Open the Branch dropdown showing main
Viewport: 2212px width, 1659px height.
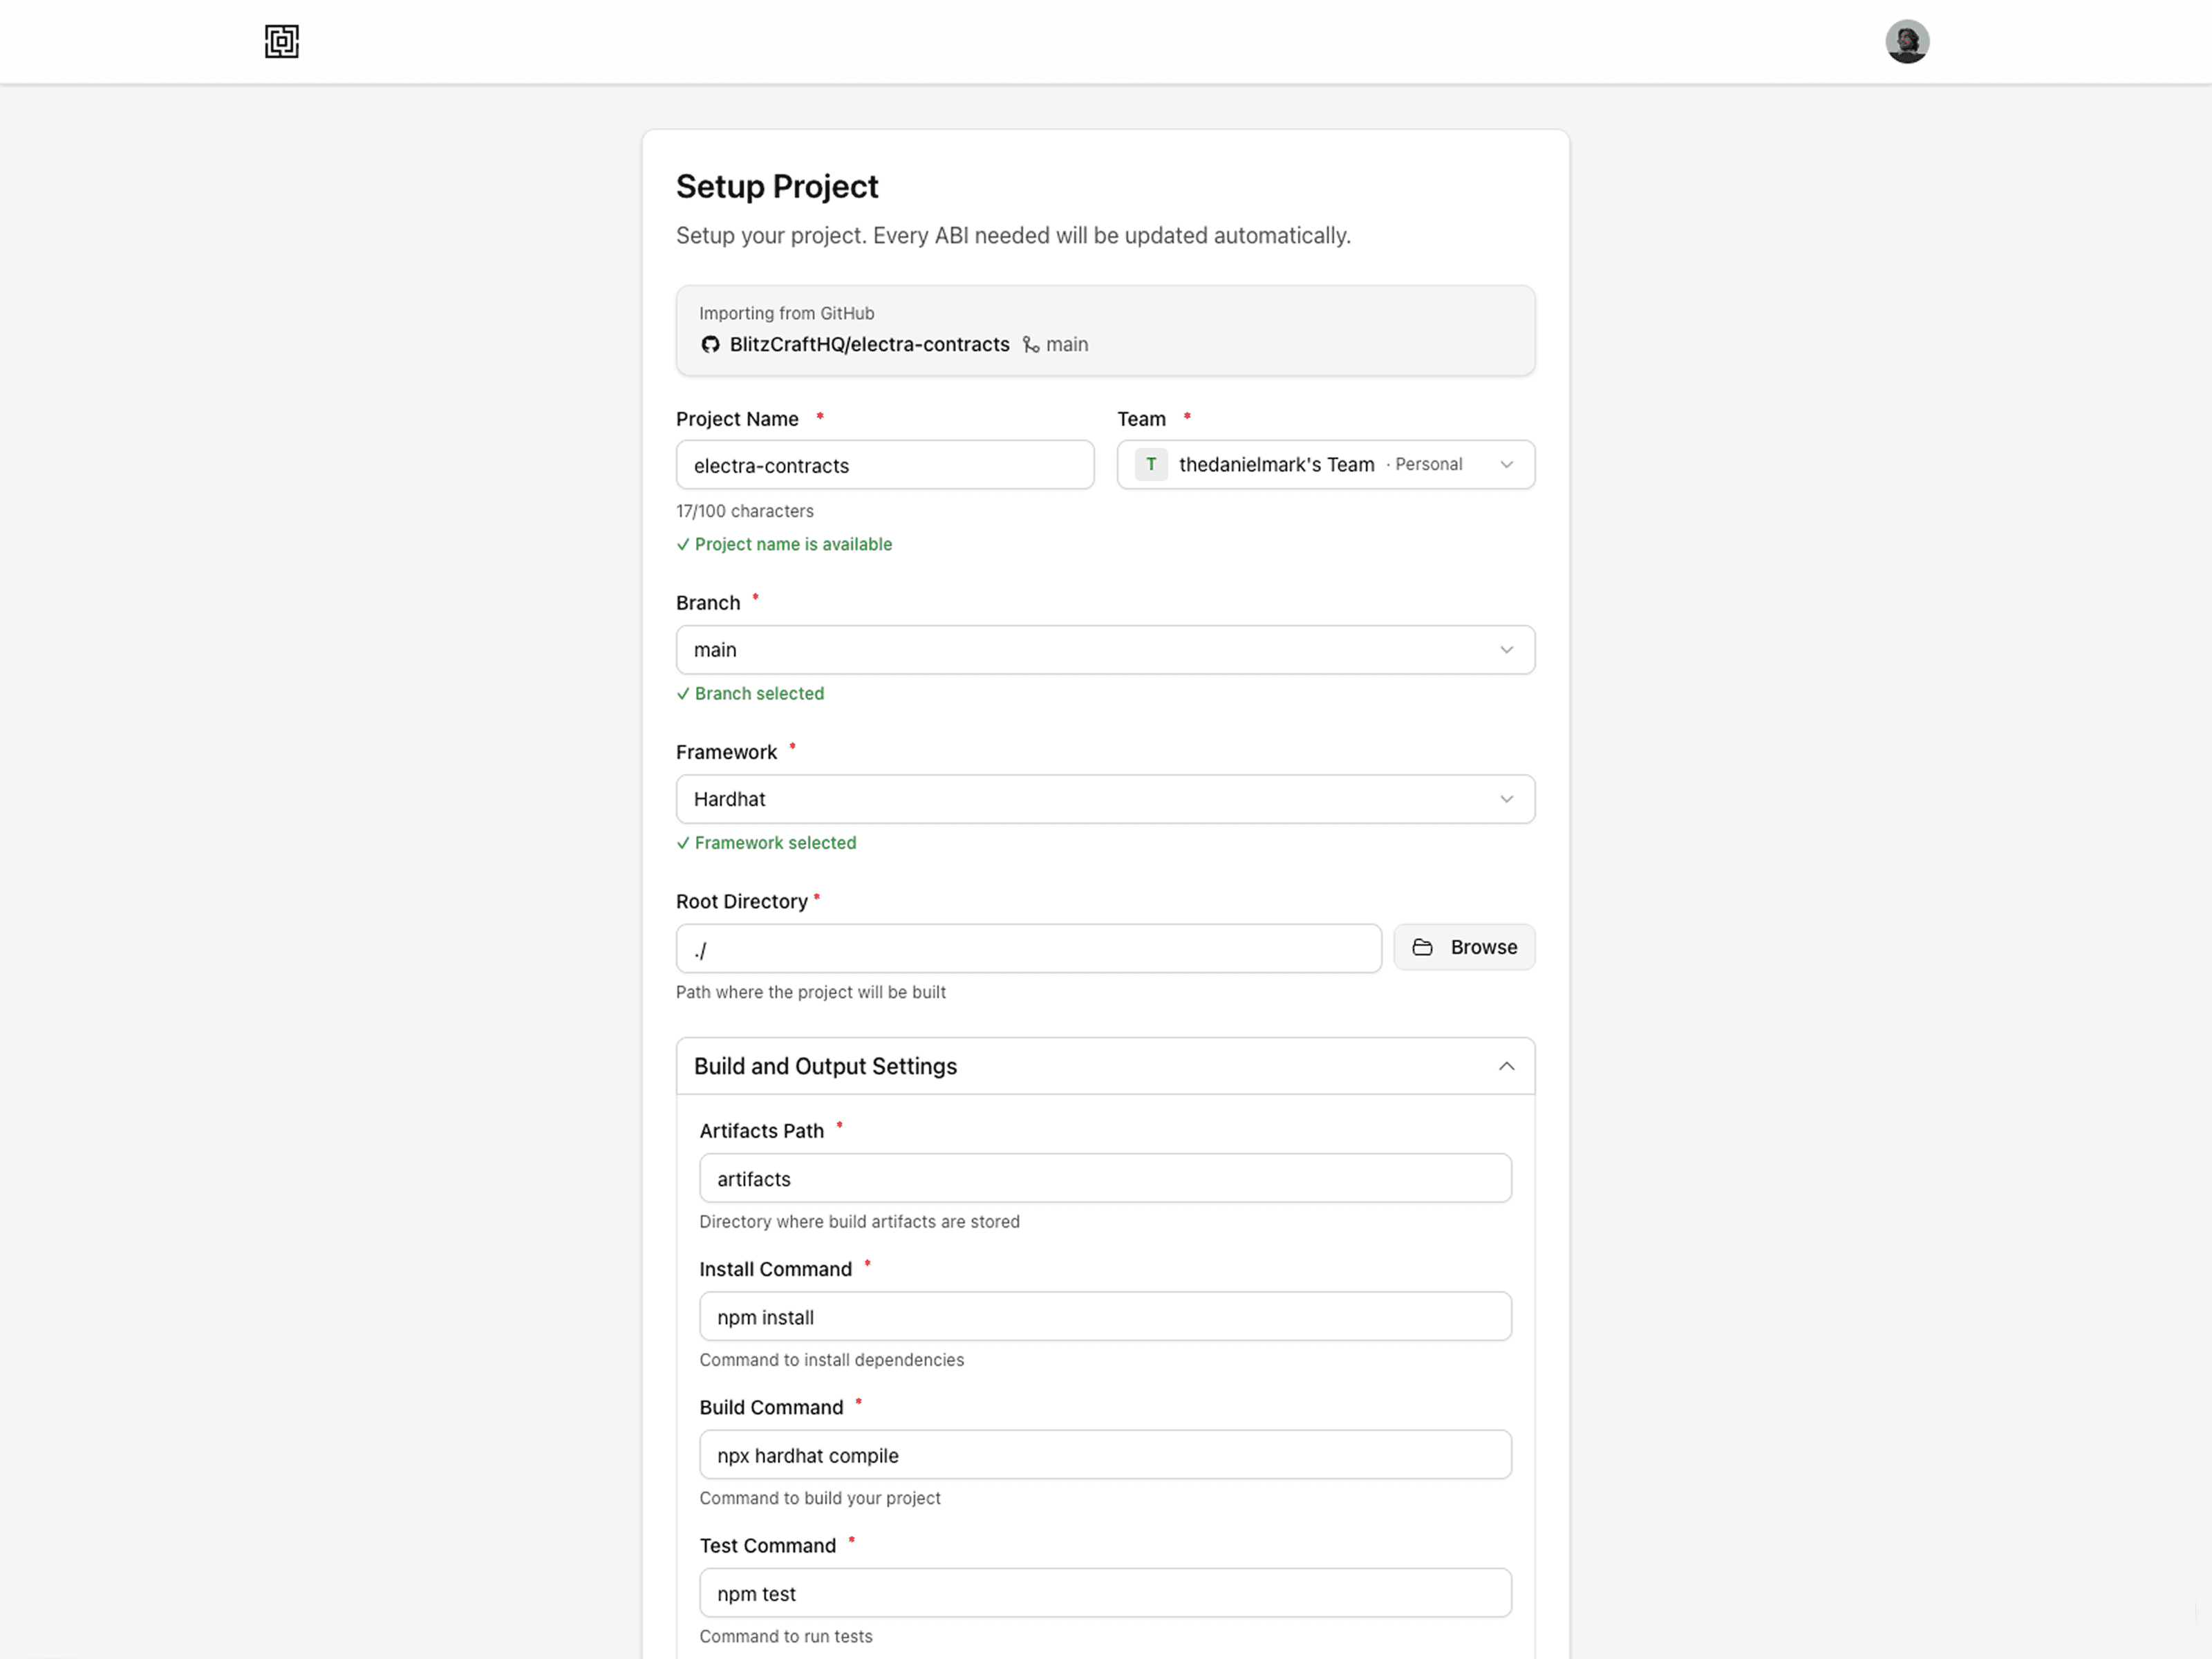point(1105,650)
